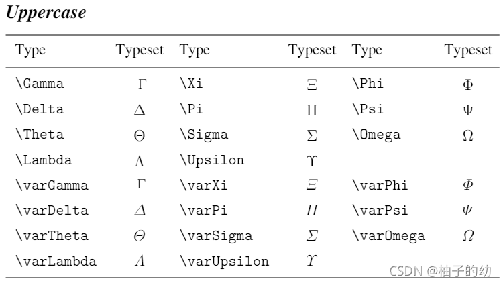Click the \varSigma command text

point(216,236)
